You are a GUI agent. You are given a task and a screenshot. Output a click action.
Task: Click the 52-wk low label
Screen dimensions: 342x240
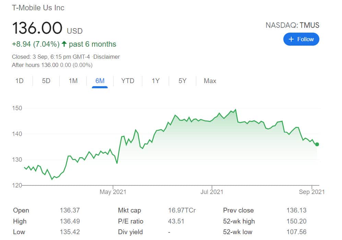pos(237,232)
